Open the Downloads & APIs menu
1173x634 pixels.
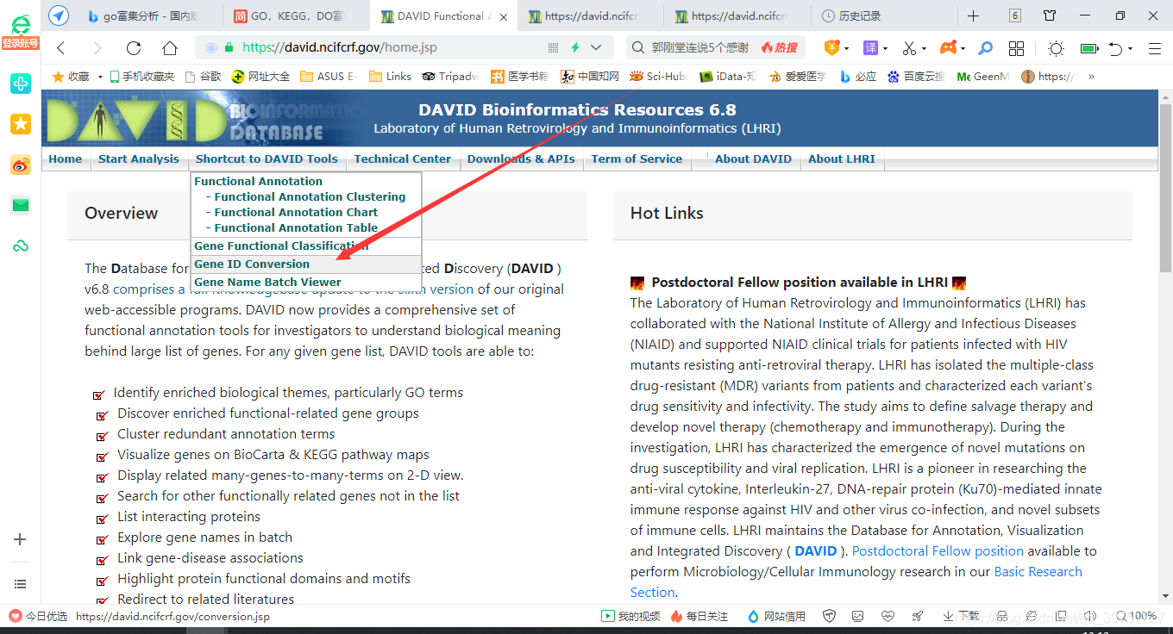point(521,158)
